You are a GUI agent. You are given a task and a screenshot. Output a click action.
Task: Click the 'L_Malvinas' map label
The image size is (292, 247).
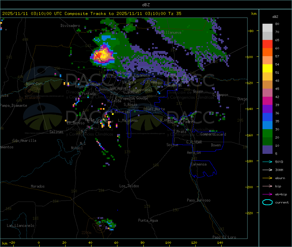coord(128,120)
